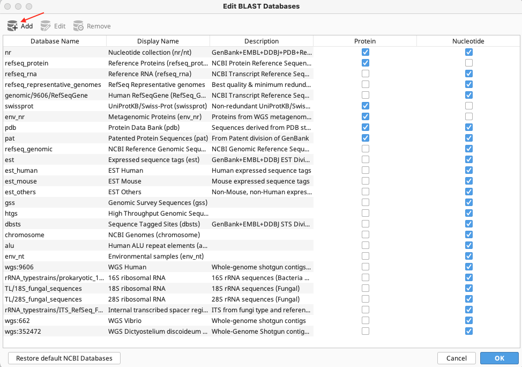This screenshot has width=522, height=367.
Task: Uncheck Protein for pat row
Action: click(365, 138)
